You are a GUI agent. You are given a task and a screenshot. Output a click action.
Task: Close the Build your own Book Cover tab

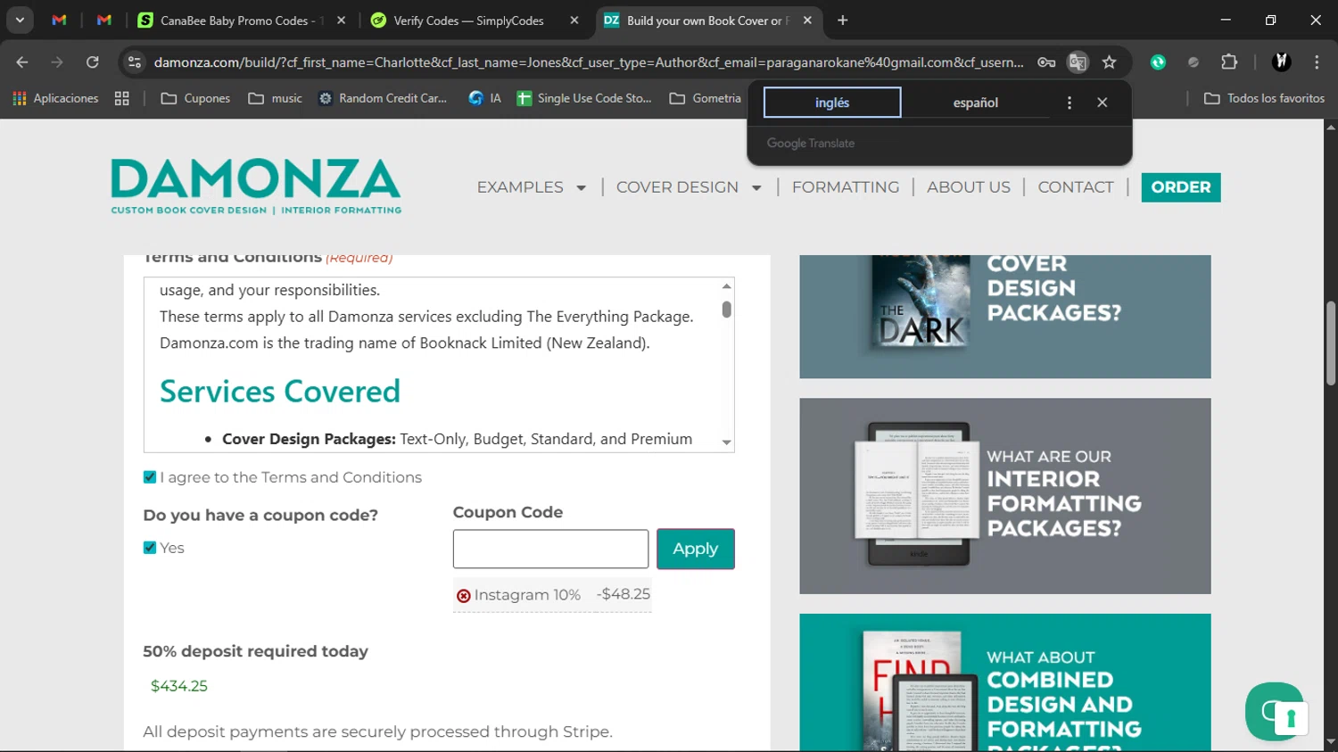tap(807, 20)
